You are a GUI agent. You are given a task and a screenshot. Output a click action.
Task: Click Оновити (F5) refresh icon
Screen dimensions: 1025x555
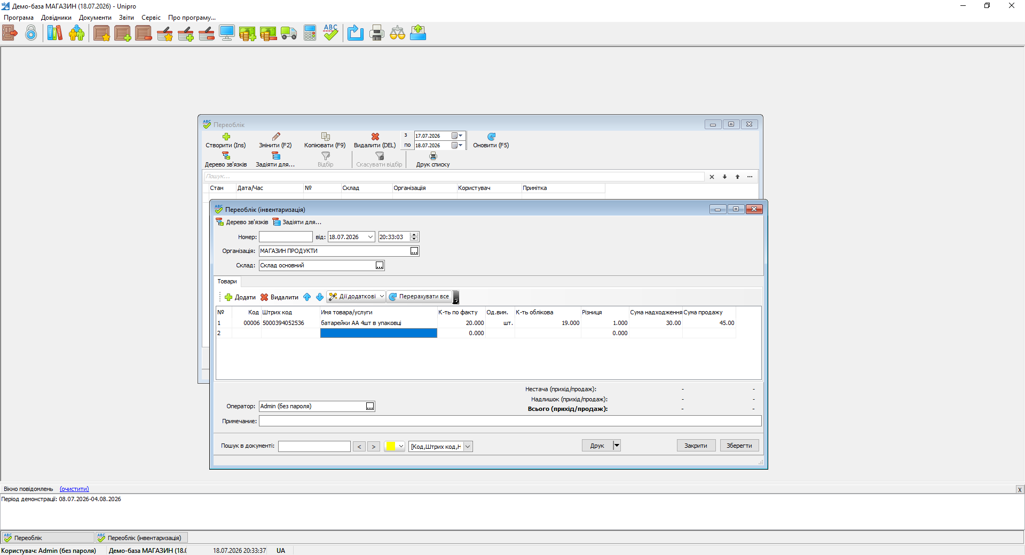point(491,137)
